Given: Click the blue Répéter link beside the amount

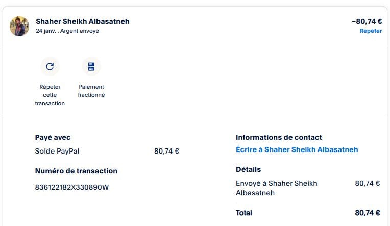Looking at the screenshot, I should [x=371, y=31].
